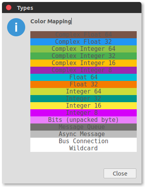The width and height of the screenshot is (145, 187).
Task: Select the Async Message light gray row
Action: [84, 134]
